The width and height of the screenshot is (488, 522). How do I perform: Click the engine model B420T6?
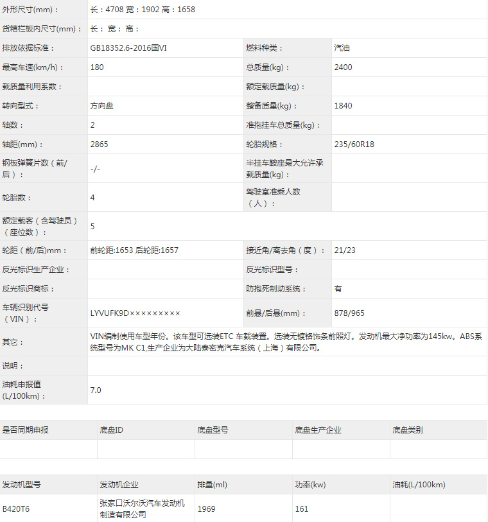point(16,509)
